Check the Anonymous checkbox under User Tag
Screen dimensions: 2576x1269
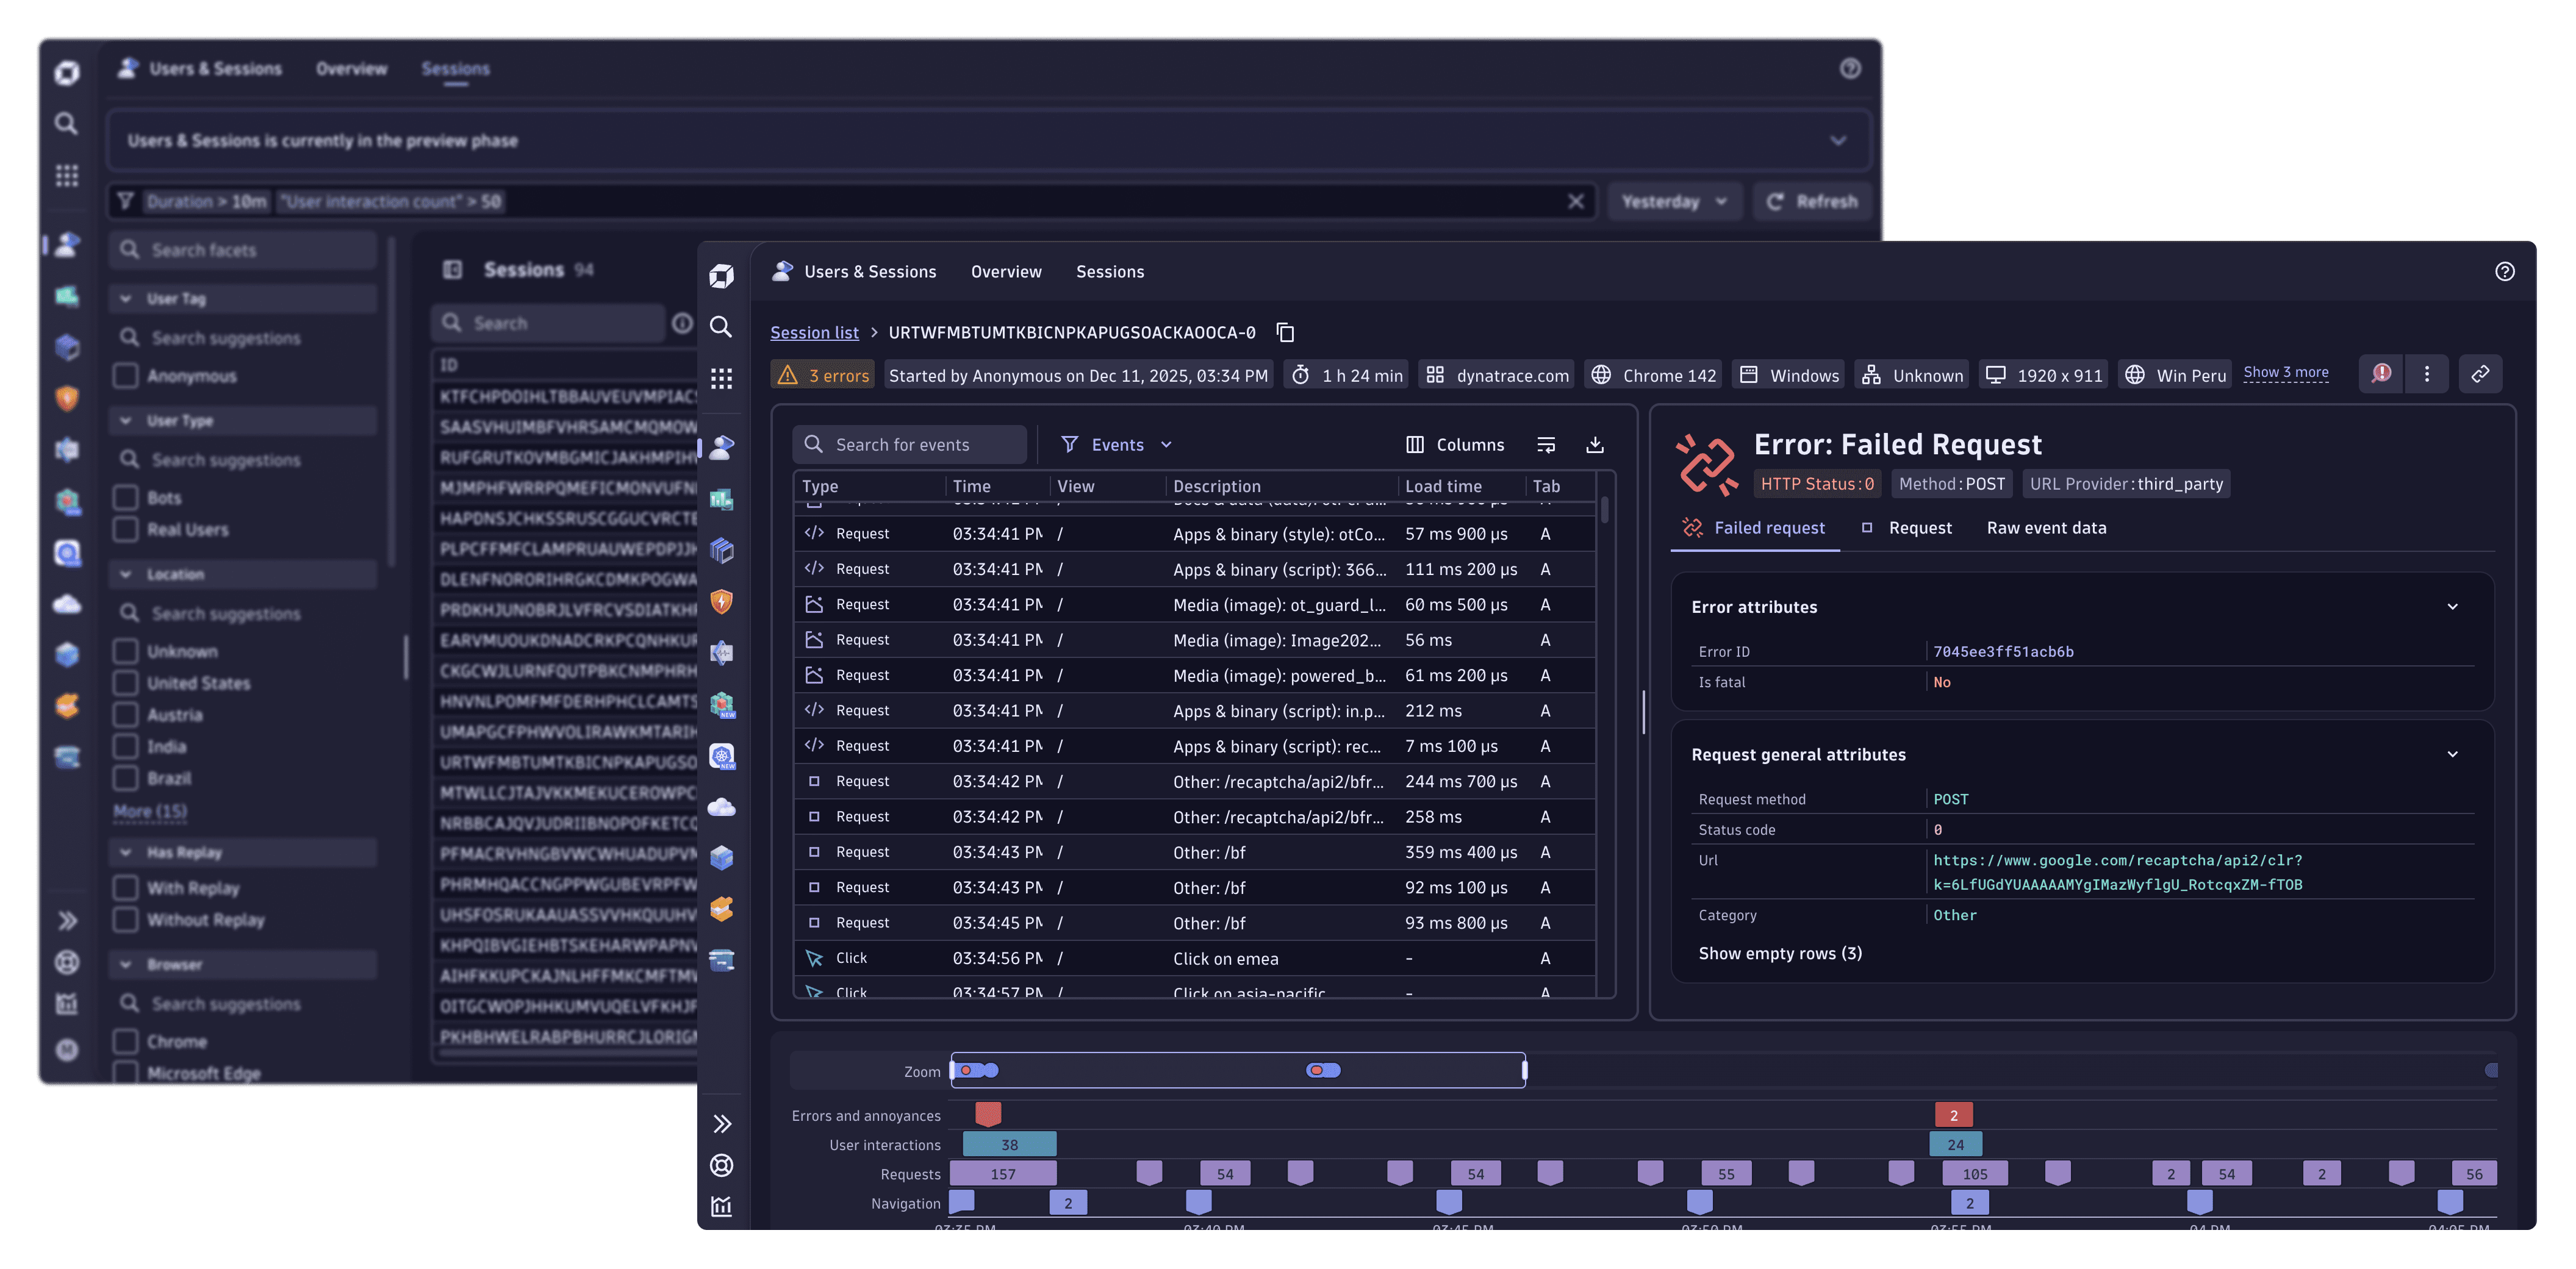coord(126,376)
